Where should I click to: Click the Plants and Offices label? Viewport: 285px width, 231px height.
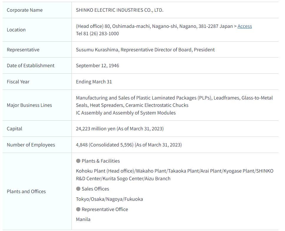click(x=26, y=191)
